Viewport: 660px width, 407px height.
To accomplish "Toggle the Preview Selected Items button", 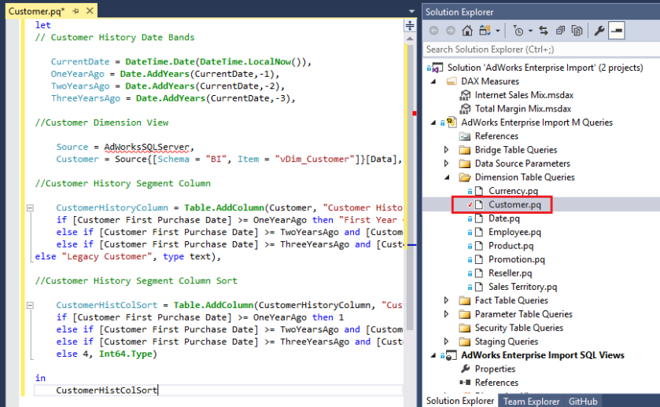I will pyautogui.click(x=616, y=31).
